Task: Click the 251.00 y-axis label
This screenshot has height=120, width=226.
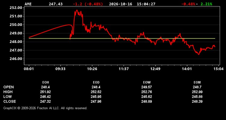Action: (x=16, y=16)
